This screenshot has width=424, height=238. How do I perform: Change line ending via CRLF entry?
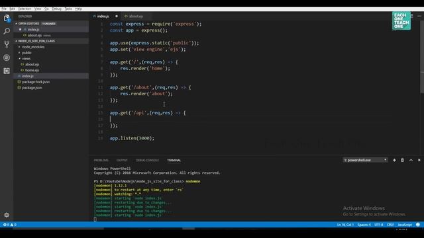[390, 225]
